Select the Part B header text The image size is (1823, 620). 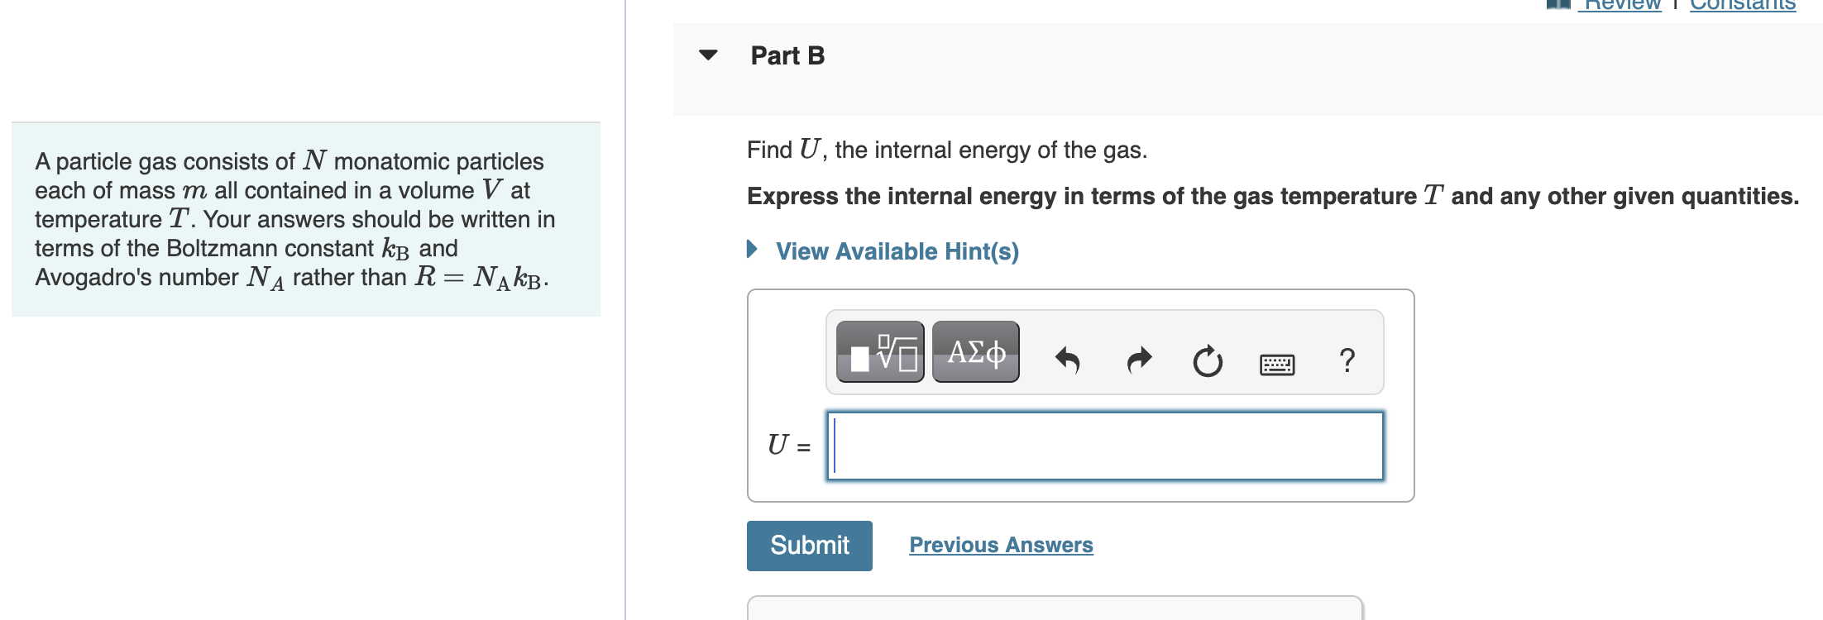(x=787, y=55)
